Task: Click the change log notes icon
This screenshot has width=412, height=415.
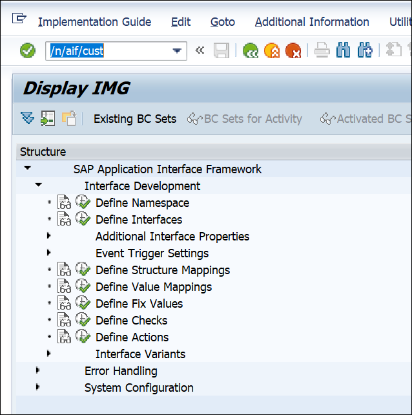Action: [69, 118]
